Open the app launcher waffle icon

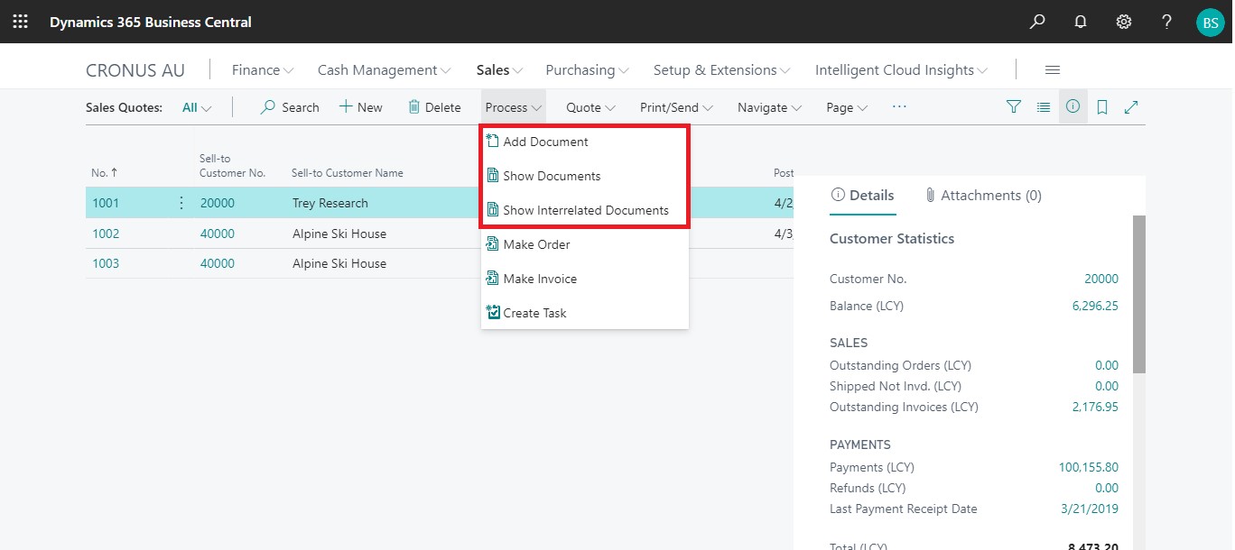coord(20,22)
